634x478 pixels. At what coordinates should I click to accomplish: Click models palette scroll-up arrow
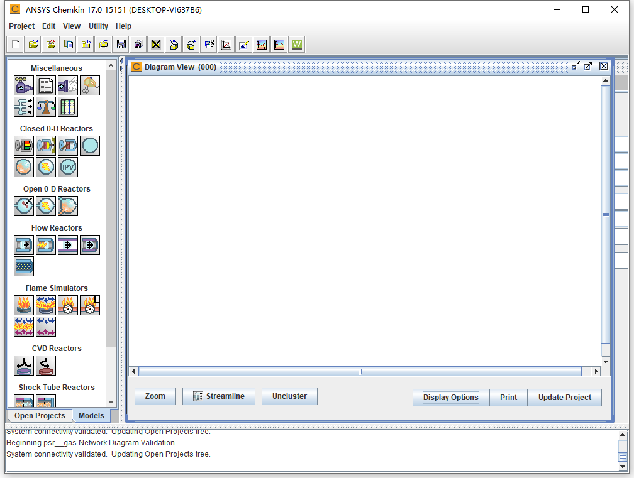coord(111,65)
